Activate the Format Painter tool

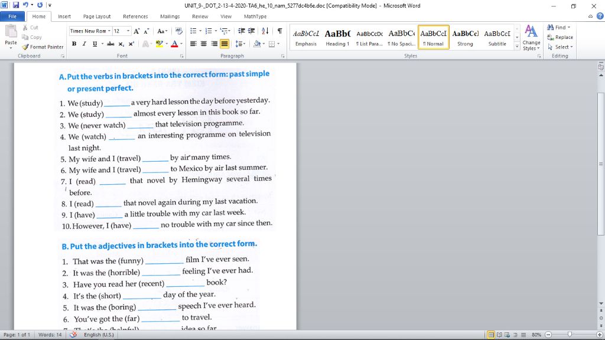click(43, 47)
